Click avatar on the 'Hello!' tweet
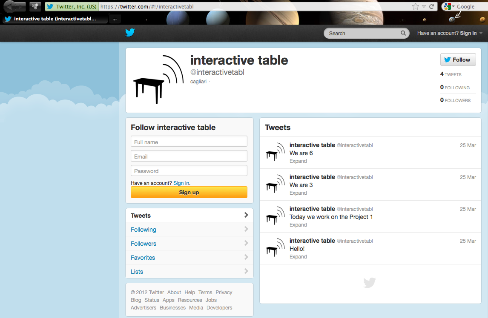The width and height of the screenshot is (488, 318). [276, 248]
